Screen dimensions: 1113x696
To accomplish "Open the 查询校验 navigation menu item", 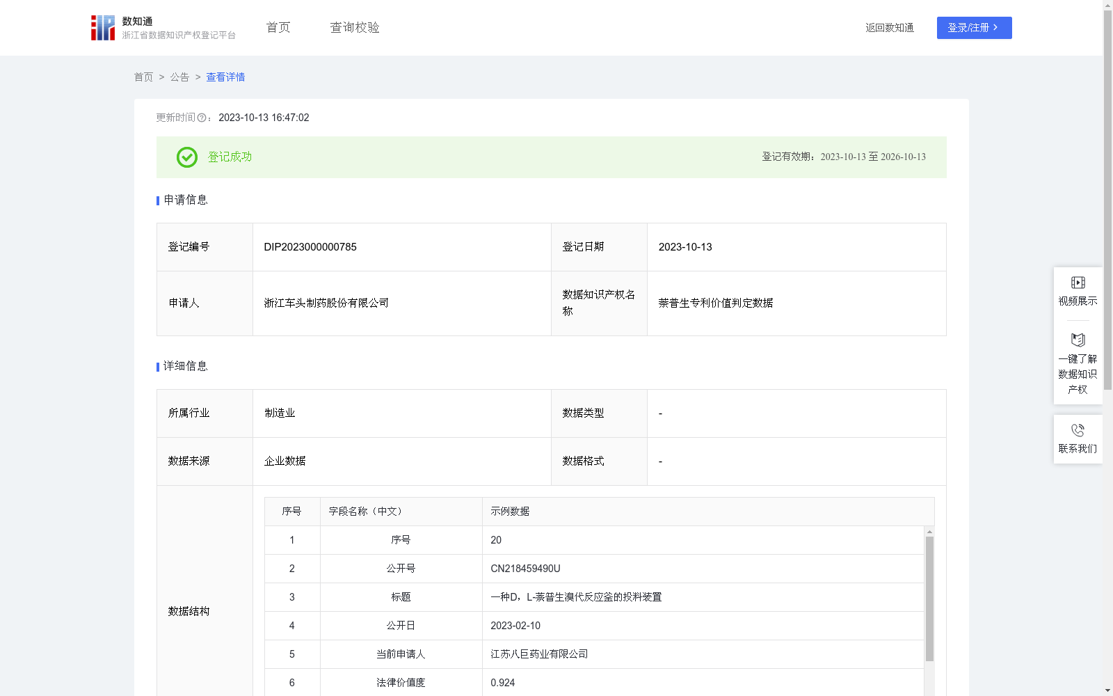I will pos(355,28).
